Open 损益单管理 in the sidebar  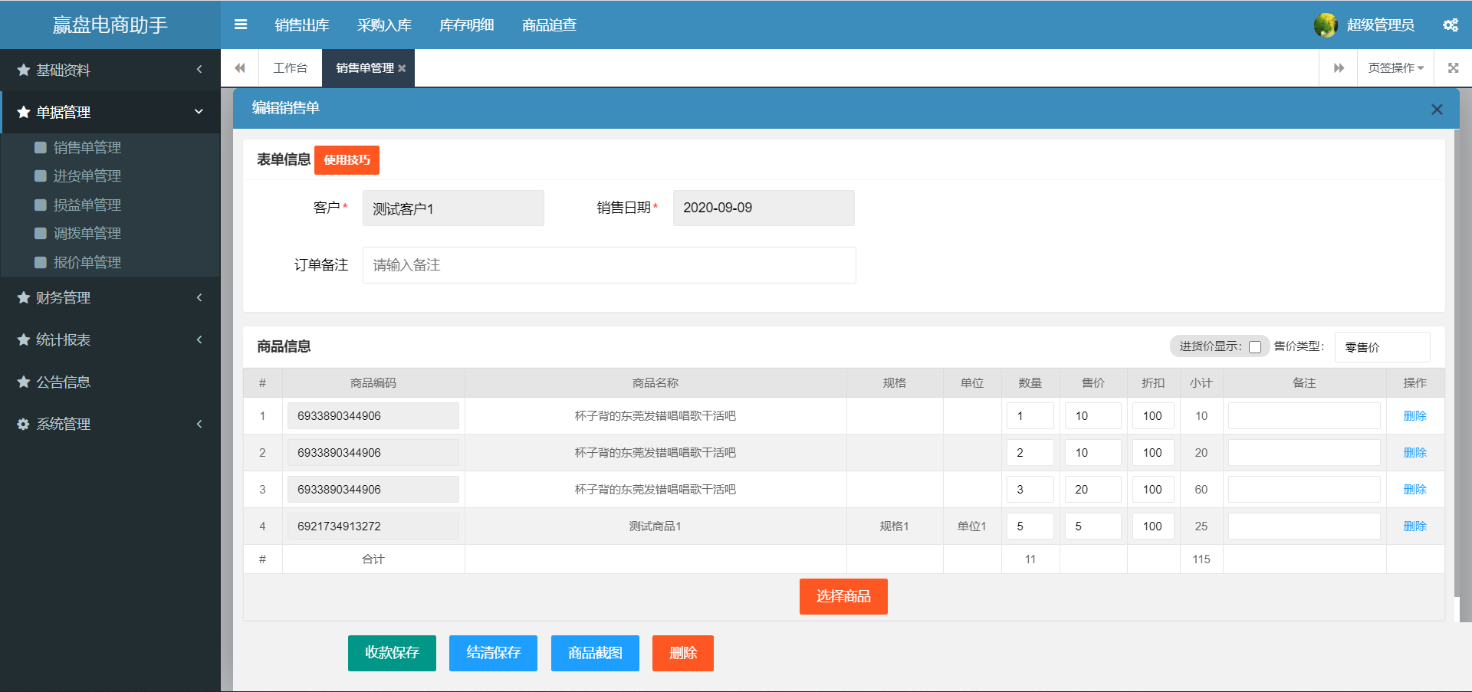[x=87, y=205]
